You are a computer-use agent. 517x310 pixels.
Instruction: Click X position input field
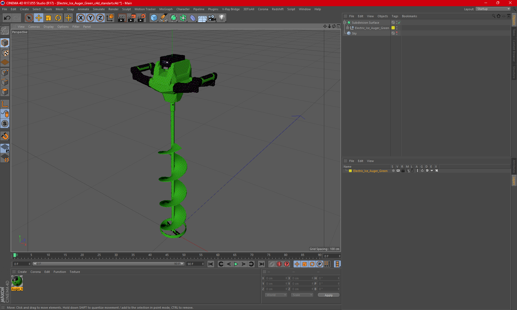[276, 278]
